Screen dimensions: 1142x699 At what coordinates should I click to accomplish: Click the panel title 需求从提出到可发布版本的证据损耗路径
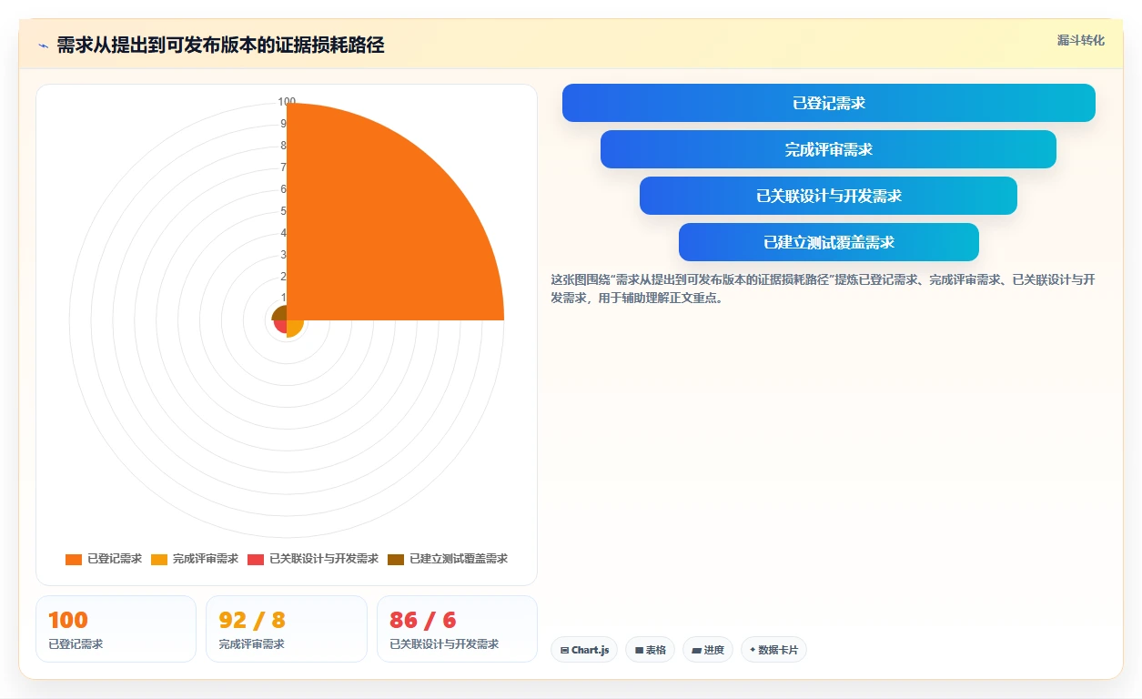point(220,46)
